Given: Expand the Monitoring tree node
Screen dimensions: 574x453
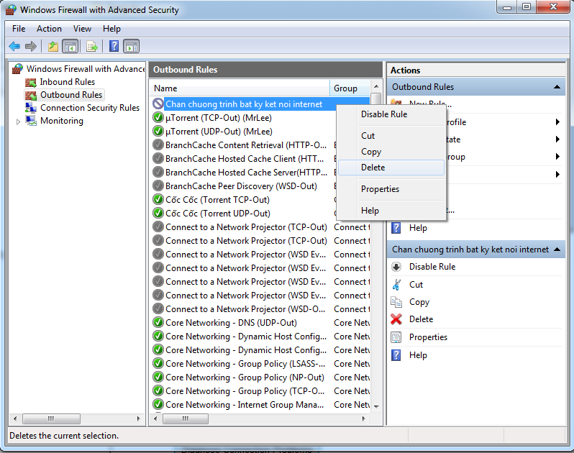Looking at the screenshot, I should [19, 122].
